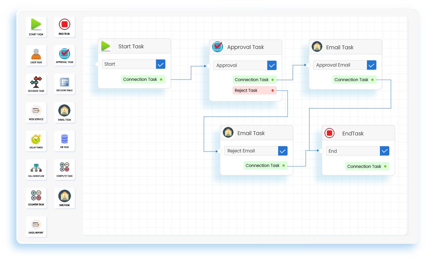Viewport: 427px width, 259px height.
Task: Select the End Task icon in the sidebar
Action: [x=64, y=25]
